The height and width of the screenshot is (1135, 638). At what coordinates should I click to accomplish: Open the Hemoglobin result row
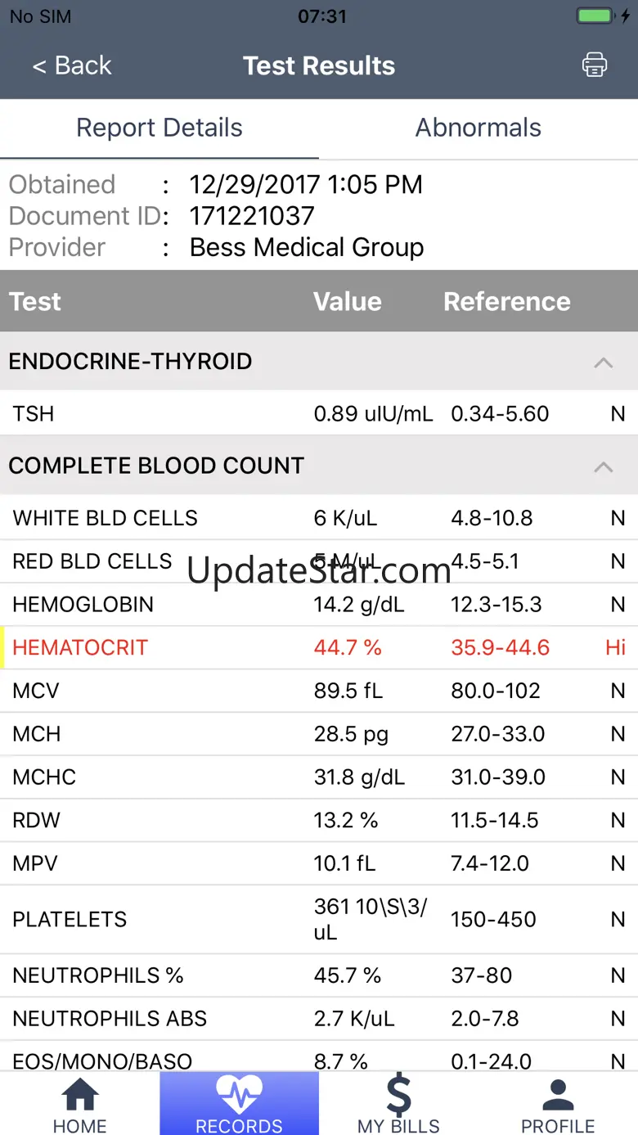[x=319, y=605]
